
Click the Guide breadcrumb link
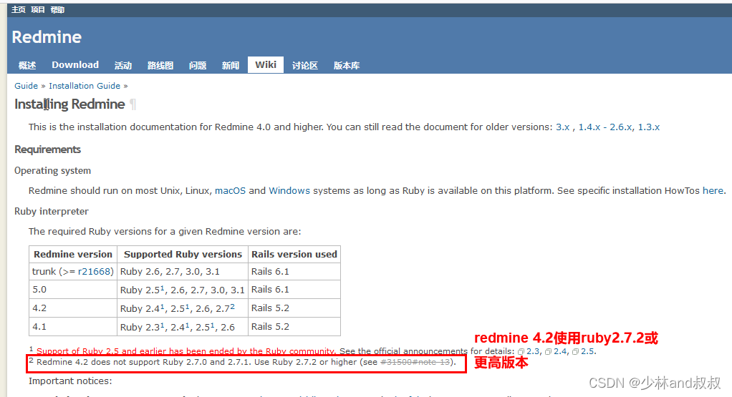(26, 86)
